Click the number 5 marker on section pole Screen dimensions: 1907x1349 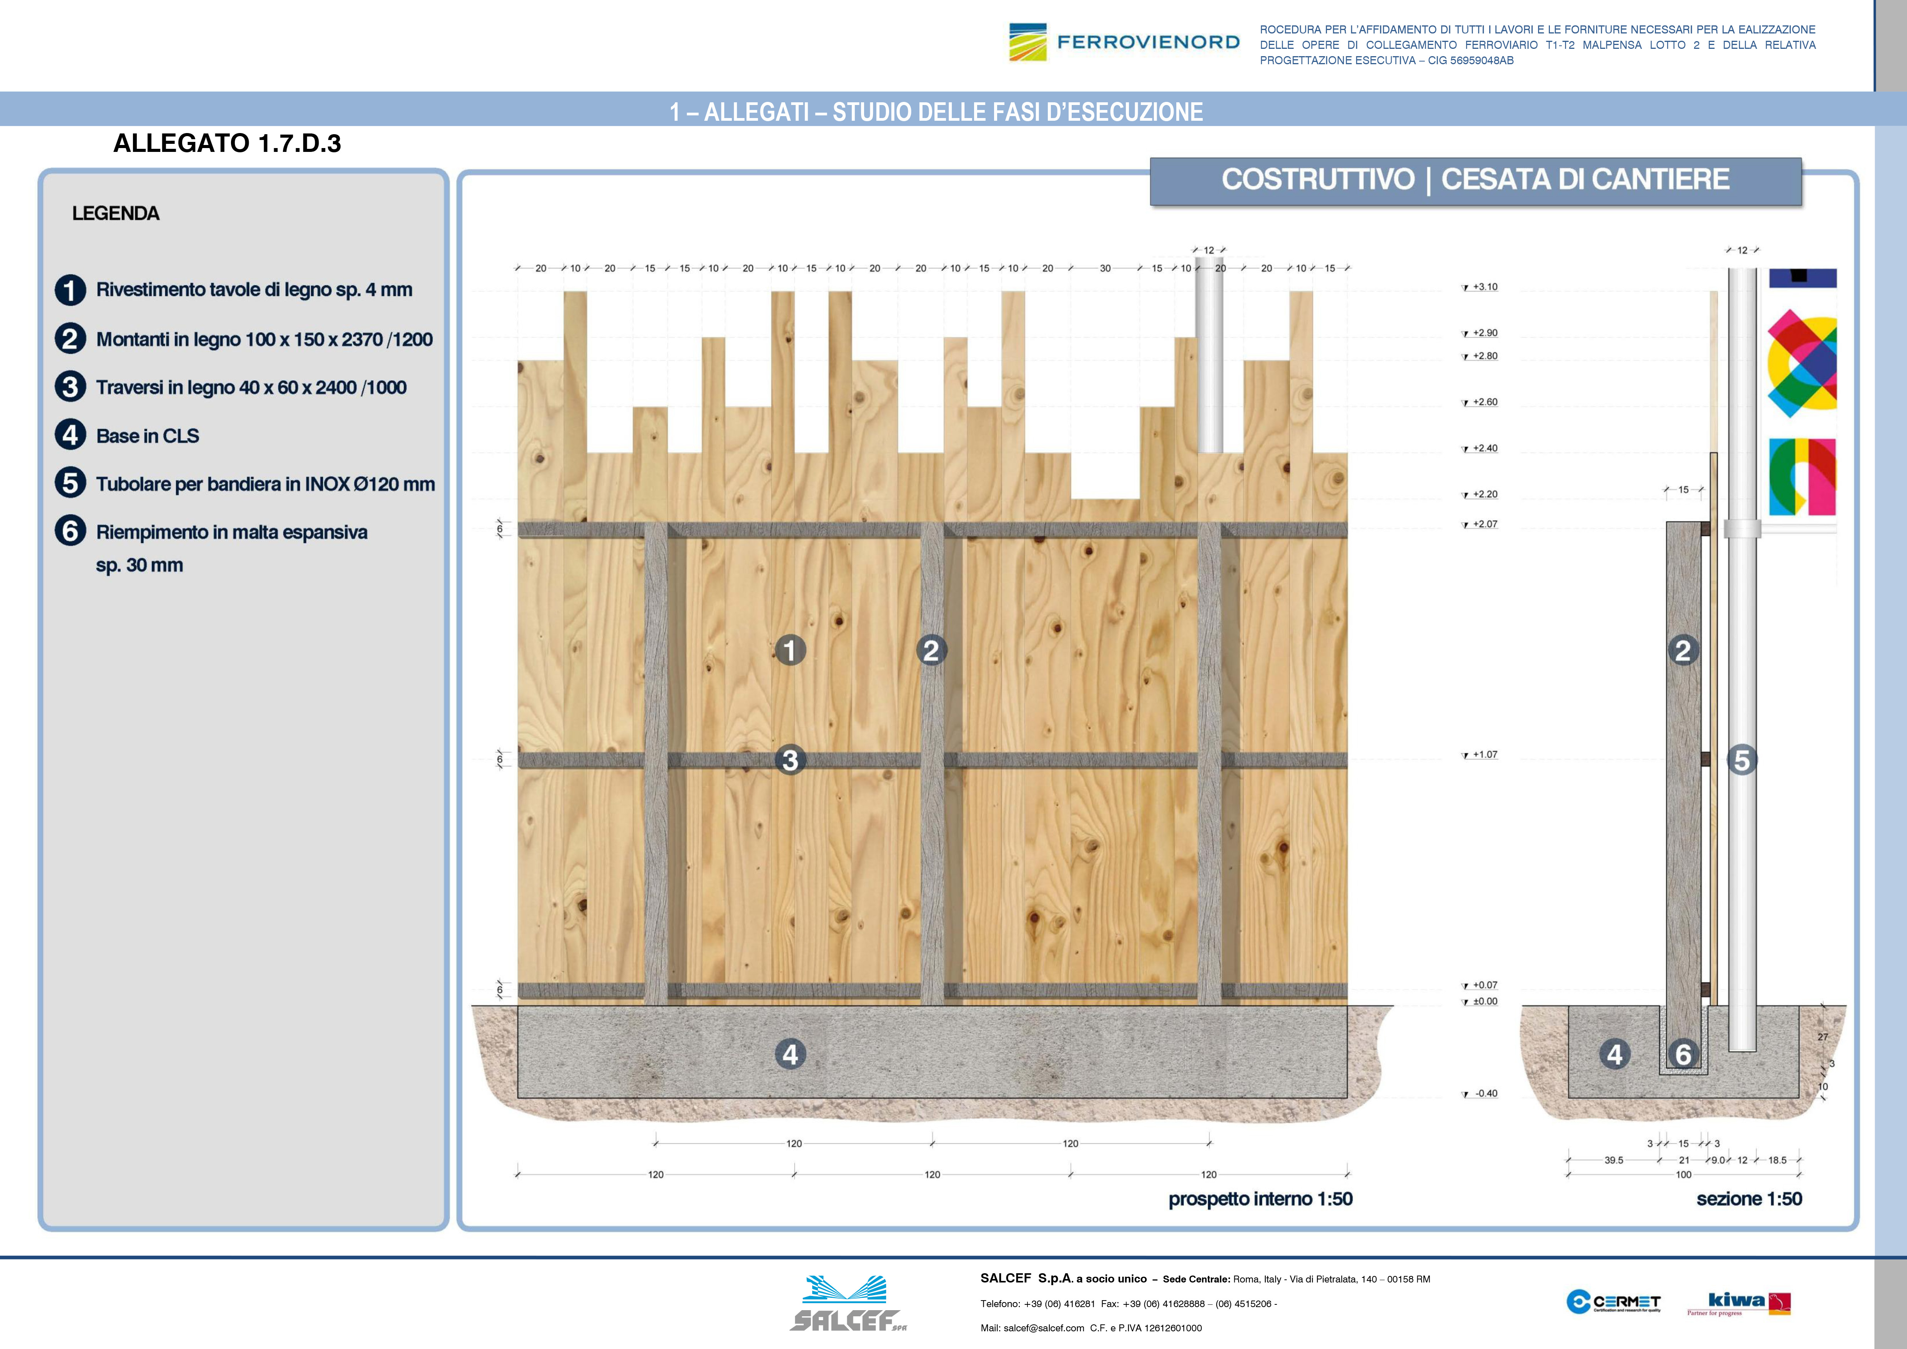[x=1742, y=760]
